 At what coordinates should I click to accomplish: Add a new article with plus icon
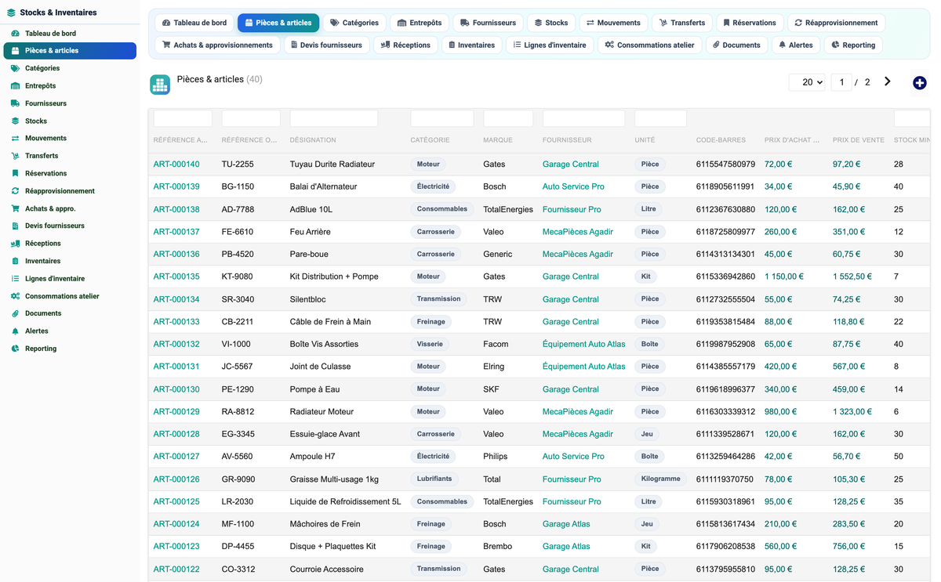(x=919, y=83)
